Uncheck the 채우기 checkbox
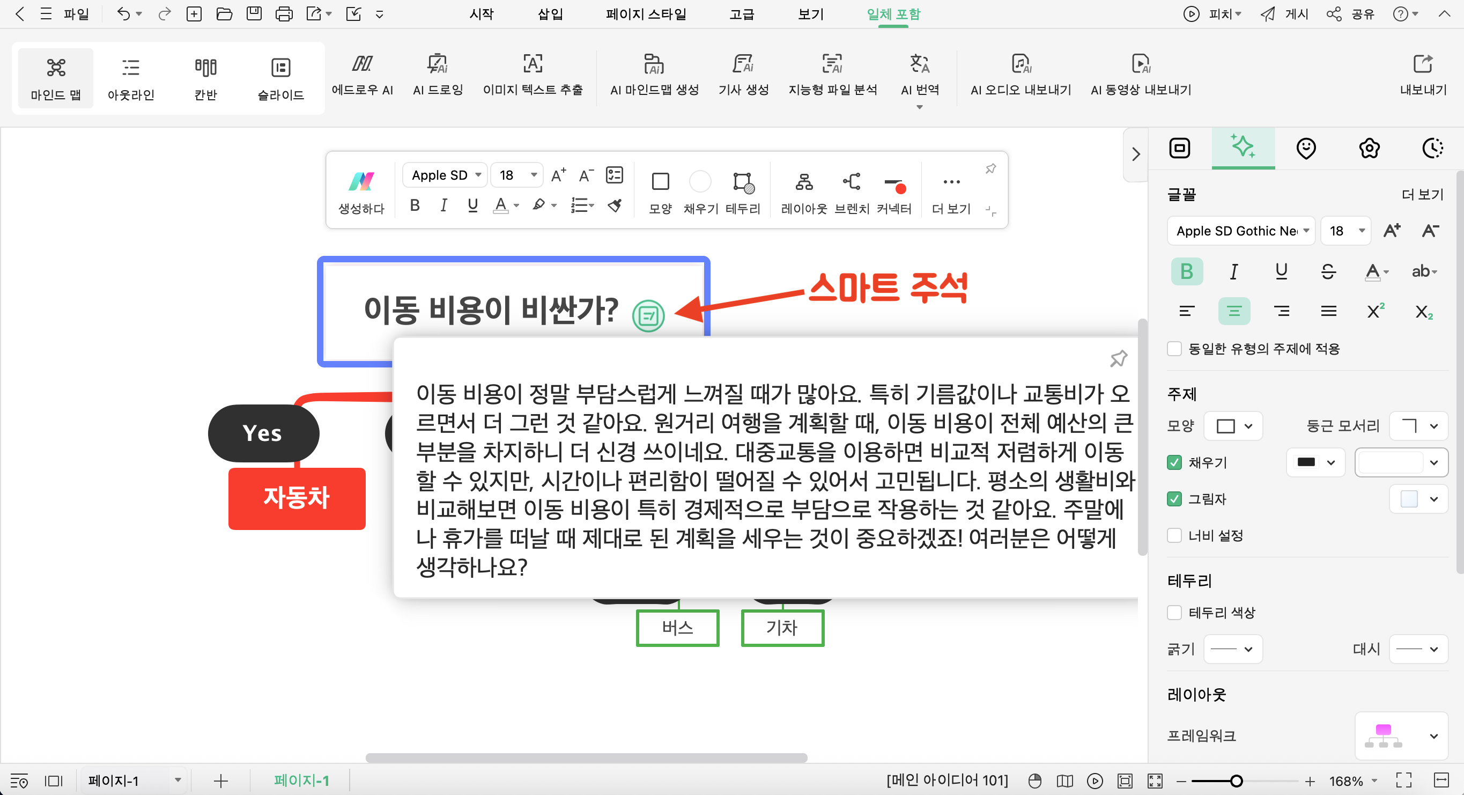Viewport: 1464px width, 795px height. [x=1174, y=462]
